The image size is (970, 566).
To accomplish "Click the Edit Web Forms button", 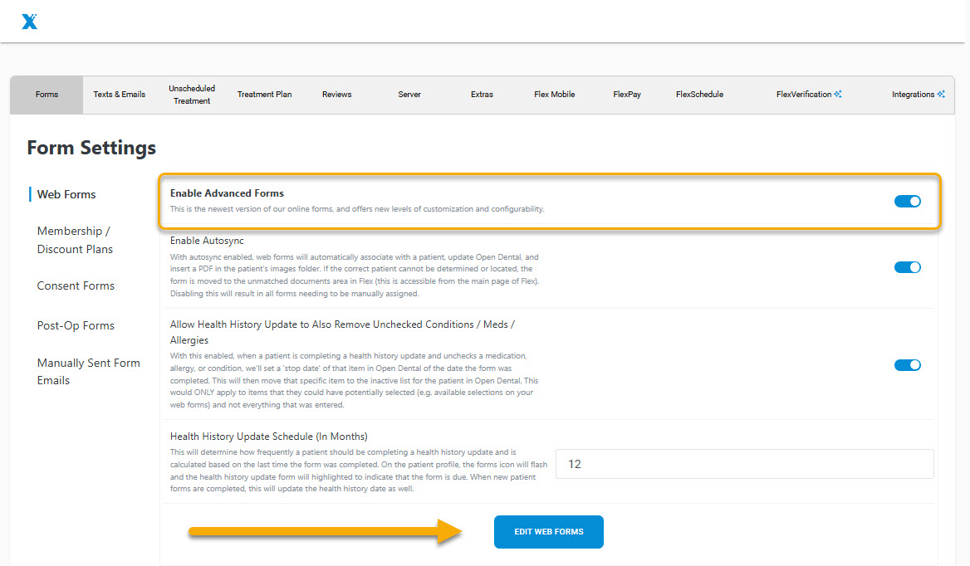I will pos(548,532).
